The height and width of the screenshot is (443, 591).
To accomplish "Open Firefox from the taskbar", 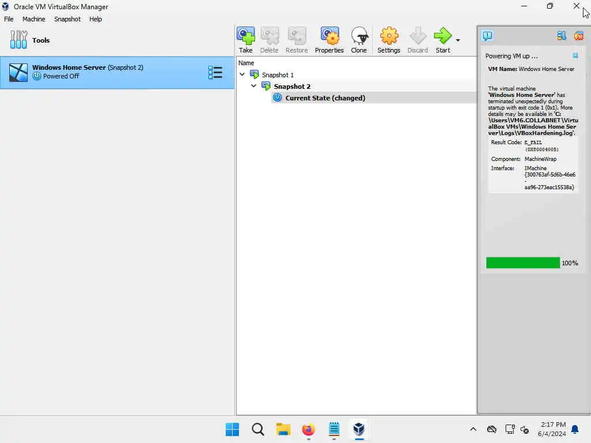I will 308,429.
